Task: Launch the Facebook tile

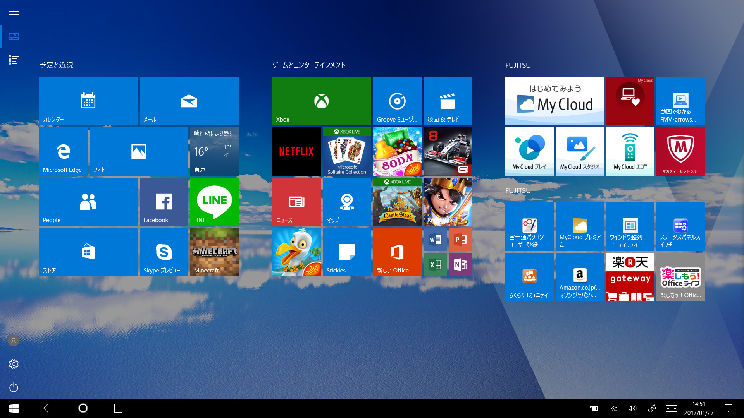Action: [x=164, y=202]
